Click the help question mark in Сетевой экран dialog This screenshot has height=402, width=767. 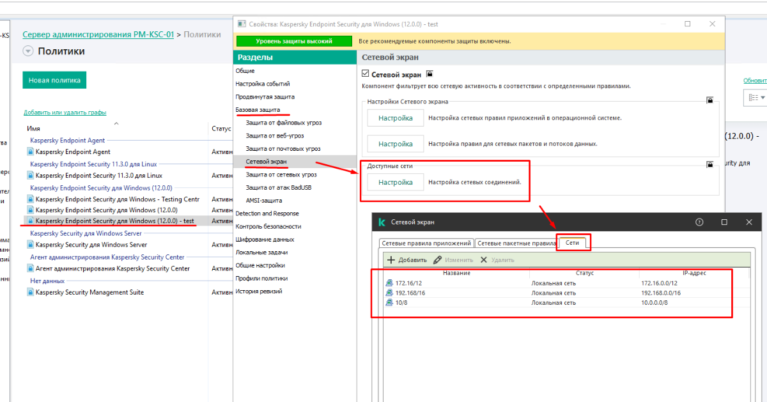[x=699, y=222]
